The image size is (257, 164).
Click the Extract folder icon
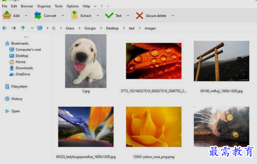74,15
